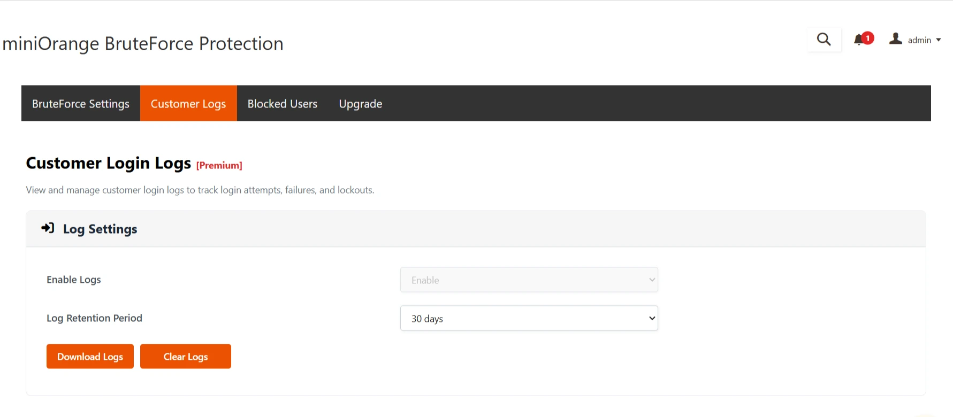
Task: Open notifications bell with red badge
Action: [863, 39]
